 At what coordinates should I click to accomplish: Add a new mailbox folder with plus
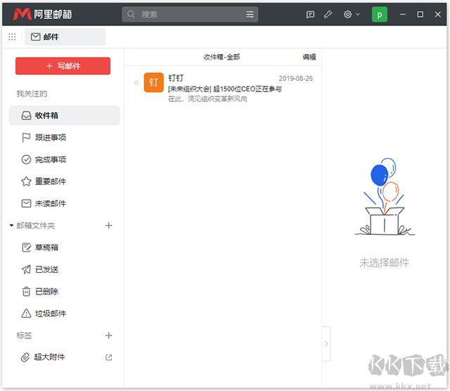(108, 226)
